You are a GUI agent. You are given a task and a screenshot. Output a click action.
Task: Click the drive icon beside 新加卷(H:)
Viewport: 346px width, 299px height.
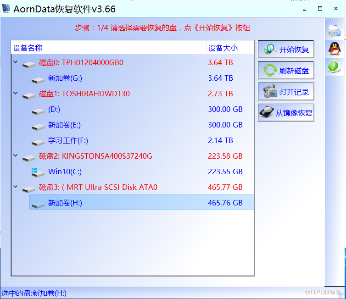pyautogui.click(x=38, y=205)
